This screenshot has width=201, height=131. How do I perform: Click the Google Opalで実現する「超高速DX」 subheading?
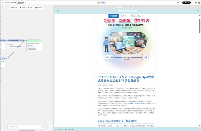[x=118, y=121]
